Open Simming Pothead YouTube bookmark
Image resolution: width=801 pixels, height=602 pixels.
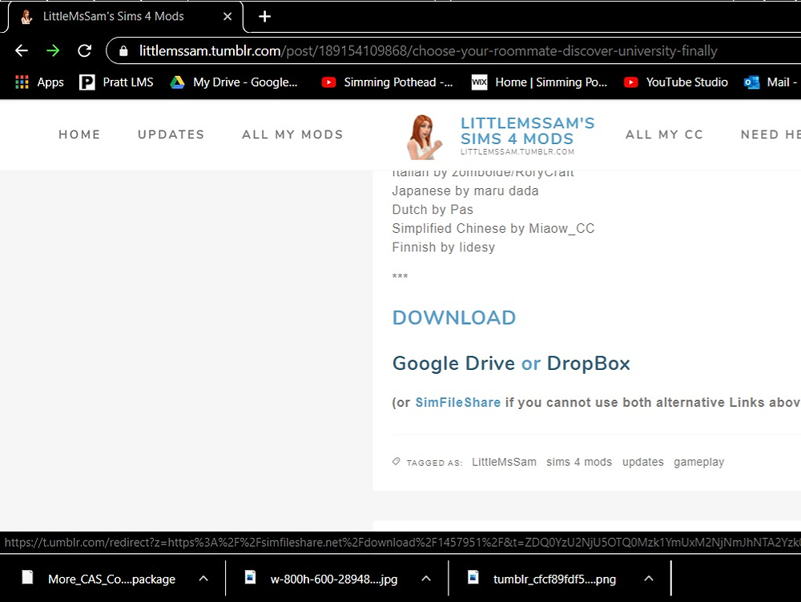[387, 82]
